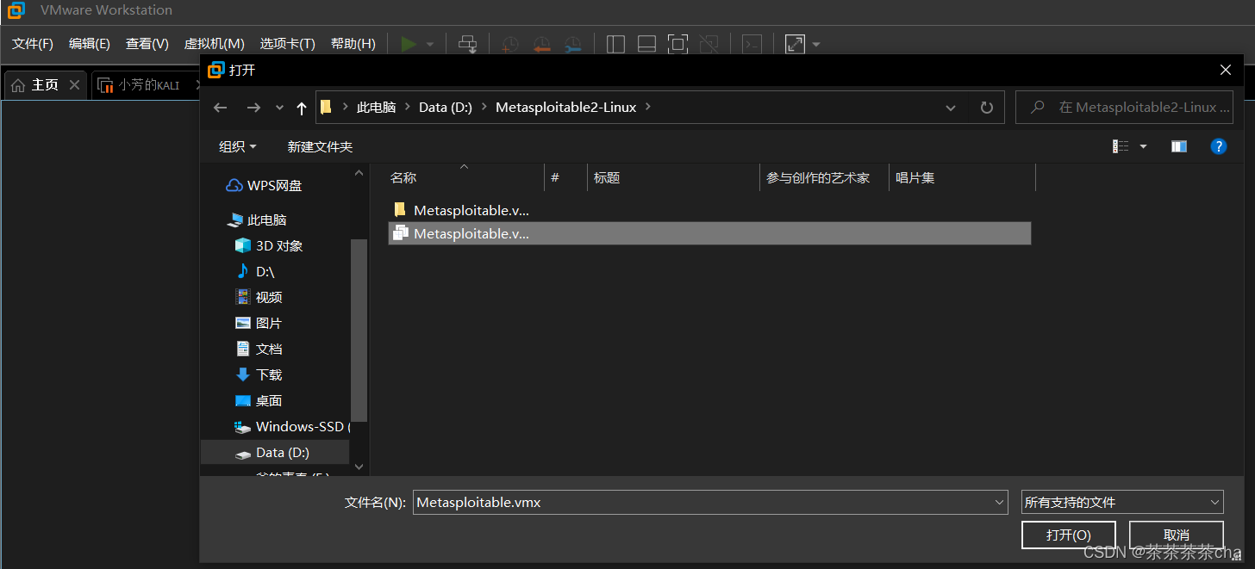Click the change view icon
1255x569 pixels.
click(x=1121, y=146)
